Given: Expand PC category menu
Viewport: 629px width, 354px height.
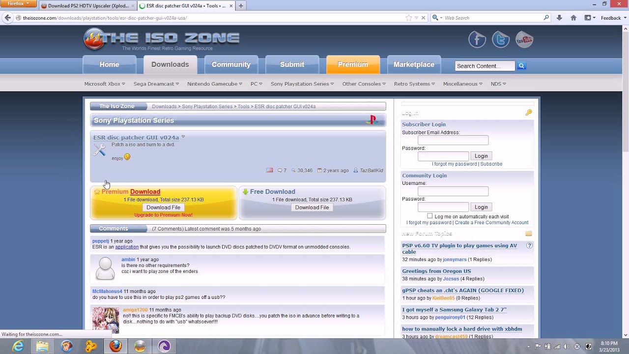Looking at the screenshot, I should coord(257,84).
